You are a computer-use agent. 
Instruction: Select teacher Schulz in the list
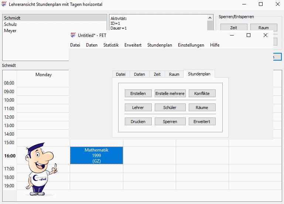10,24
